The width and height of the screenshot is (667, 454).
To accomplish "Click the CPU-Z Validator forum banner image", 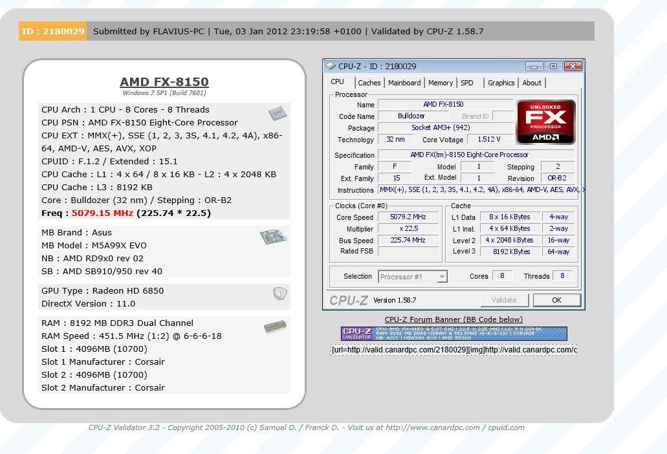I will click(454, 333).
